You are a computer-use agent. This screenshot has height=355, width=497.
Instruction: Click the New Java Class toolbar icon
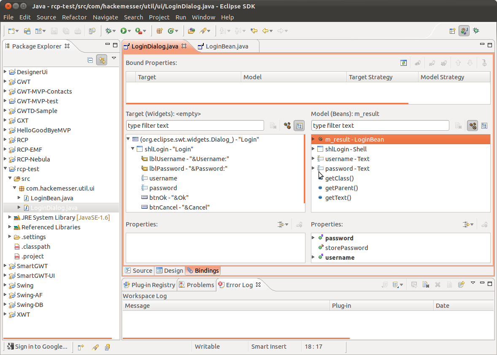pyautogui.click(x=171, y=31)
